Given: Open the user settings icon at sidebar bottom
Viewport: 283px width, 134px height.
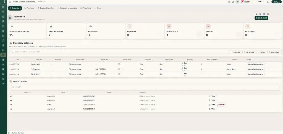Looking at the screenshot, I should [3, 83].
